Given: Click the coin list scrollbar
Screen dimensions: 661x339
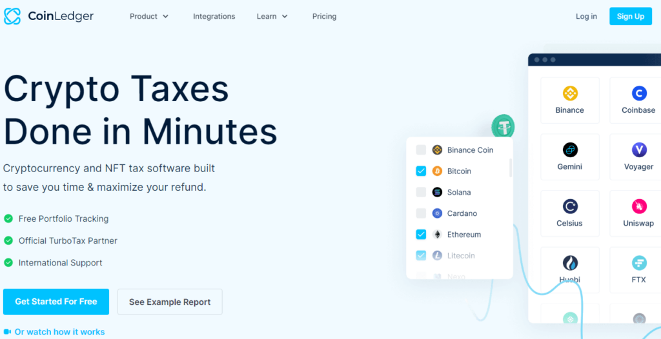Looking at the screenshot, I should (x=511, y=168).
